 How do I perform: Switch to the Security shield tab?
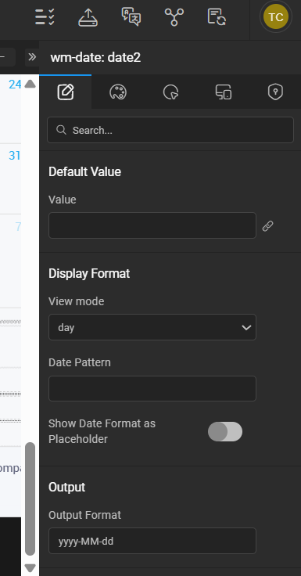275,92
